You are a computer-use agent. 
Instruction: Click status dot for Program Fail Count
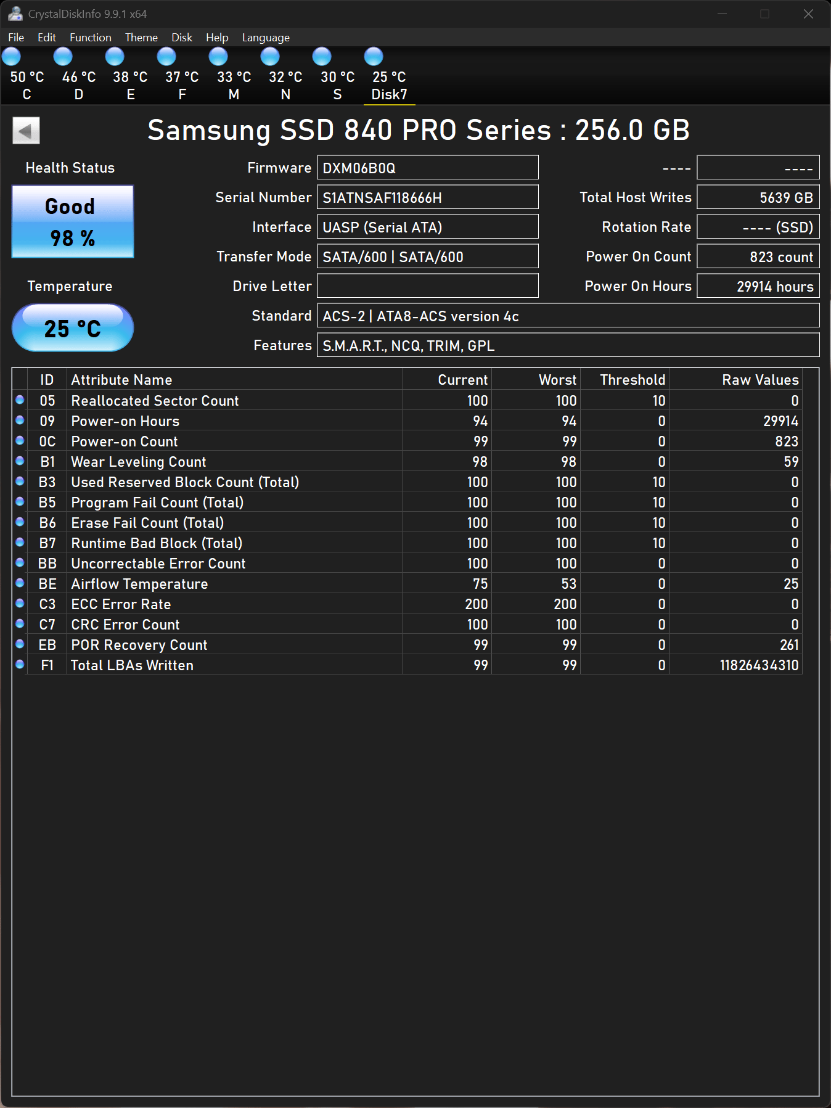[x=20, y=501]
